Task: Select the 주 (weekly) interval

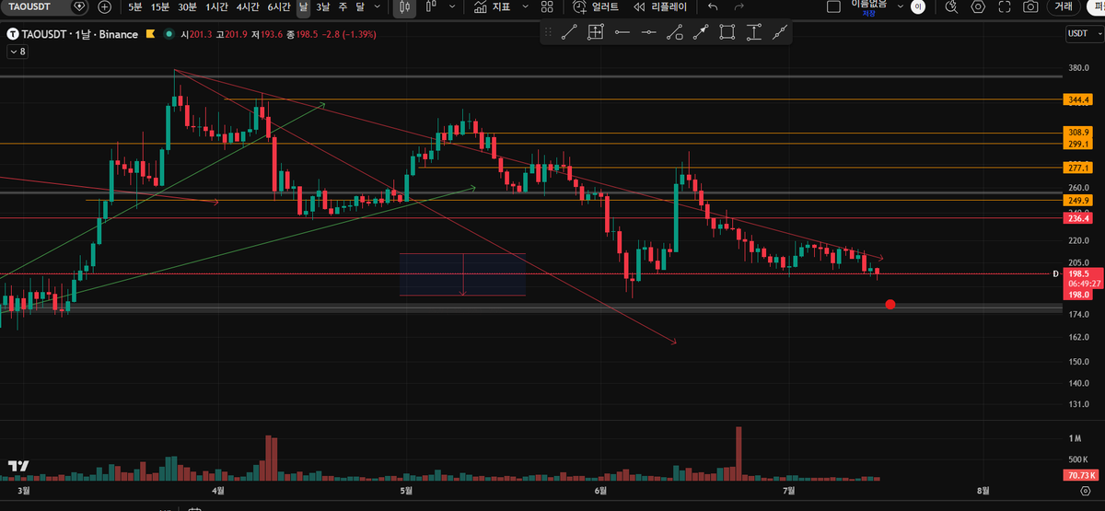Action: click(x=343, y=6)
